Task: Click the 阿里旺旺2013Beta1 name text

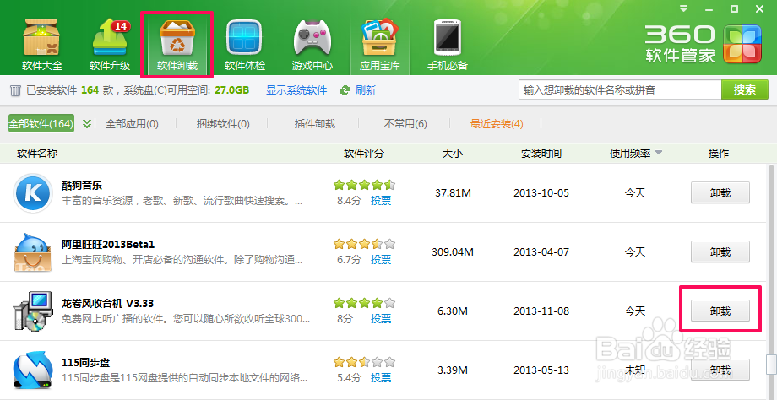Action: point(108,244)
